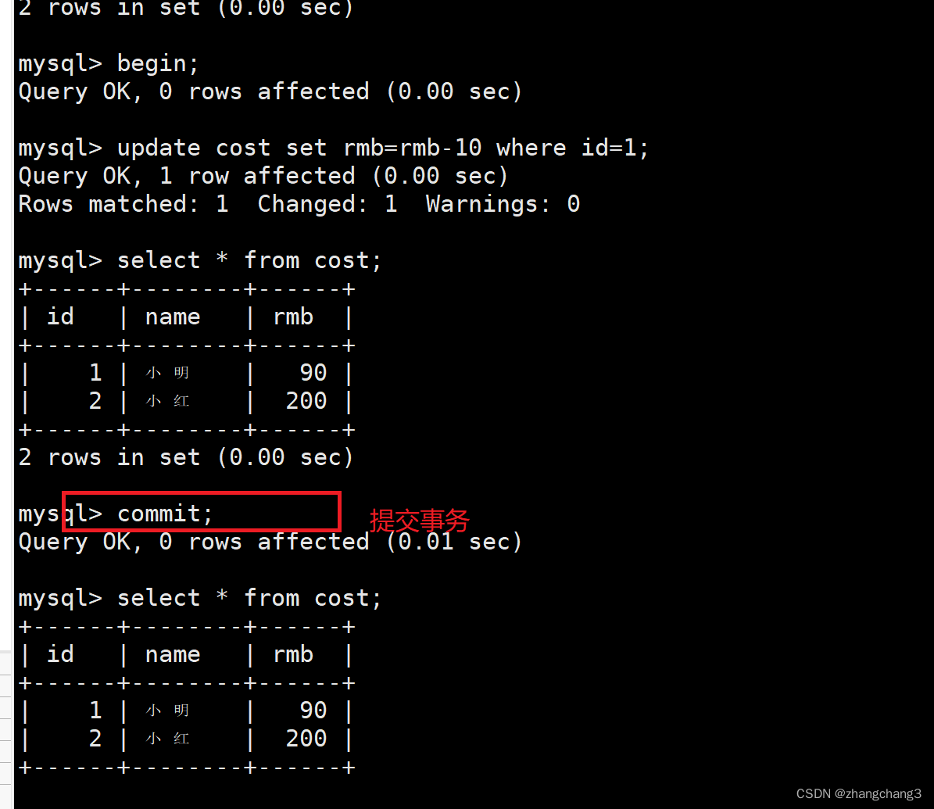Click the "rmb" header in the pre-commit table
Viewport: 934px width, 809px height.
[x=292, y=317]
